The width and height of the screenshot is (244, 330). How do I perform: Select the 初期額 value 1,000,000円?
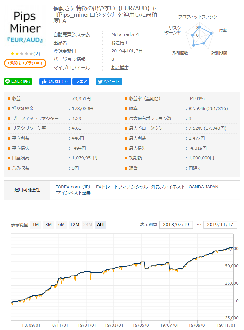pyautogui.click(x=201, y=158)
